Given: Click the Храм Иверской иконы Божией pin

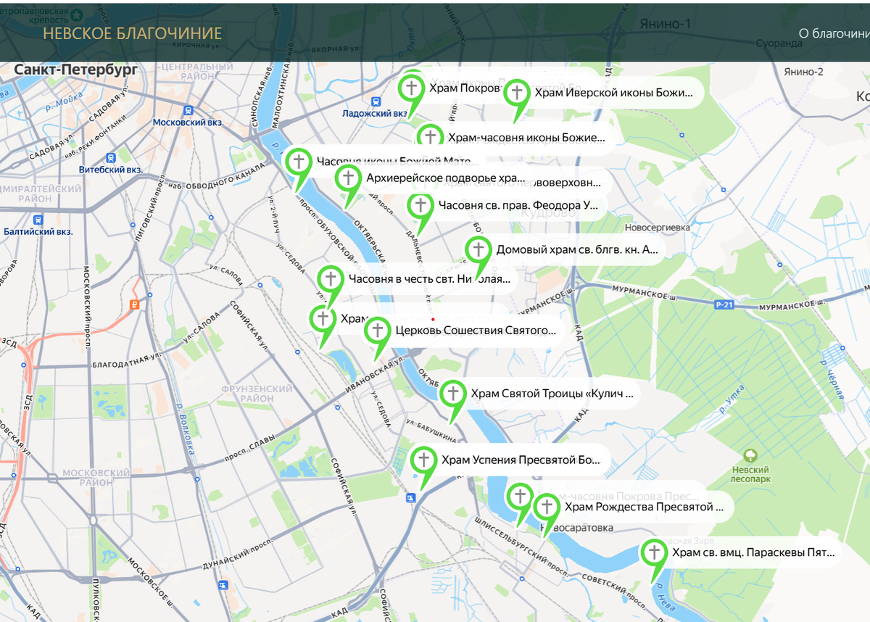Looking at the screenshot, I should (x=517, y=93).
